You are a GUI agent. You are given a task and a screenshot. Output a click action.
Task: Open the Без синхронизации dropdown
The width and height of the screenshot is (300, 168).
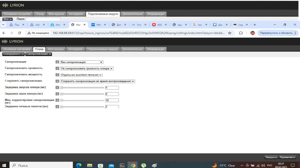pyautogui.click(x=81, y=62)
